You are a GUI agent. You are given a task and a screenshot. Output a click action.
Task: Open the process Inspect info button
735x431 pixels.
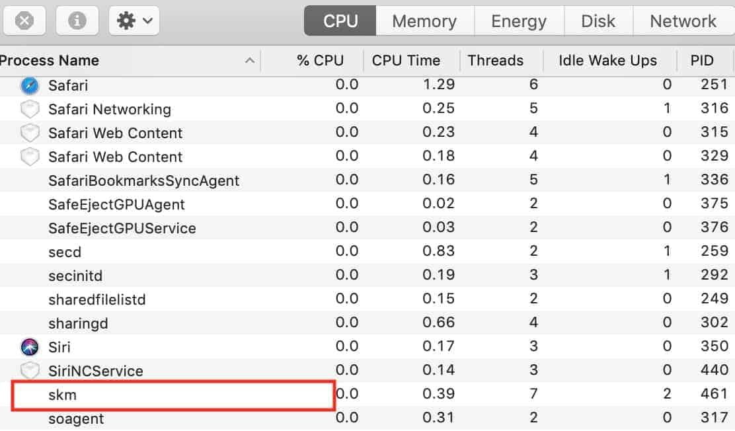tap(77, 20)
